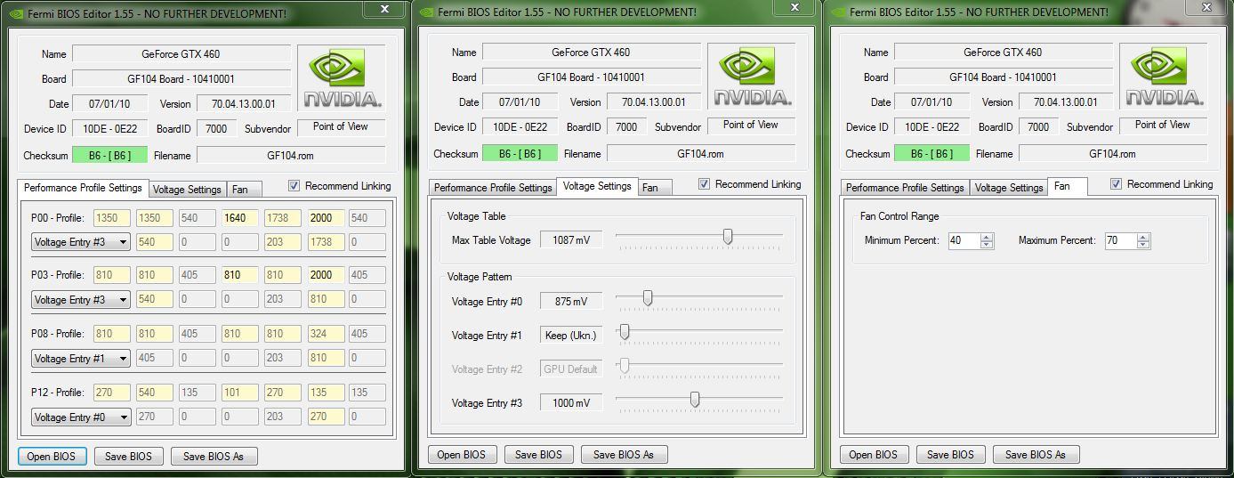
Task: Click Save BIOS in the middle window
Action: pos(539,455)
